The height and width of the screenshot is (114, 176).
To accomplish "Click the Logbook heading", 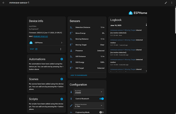I will [116, 20].
